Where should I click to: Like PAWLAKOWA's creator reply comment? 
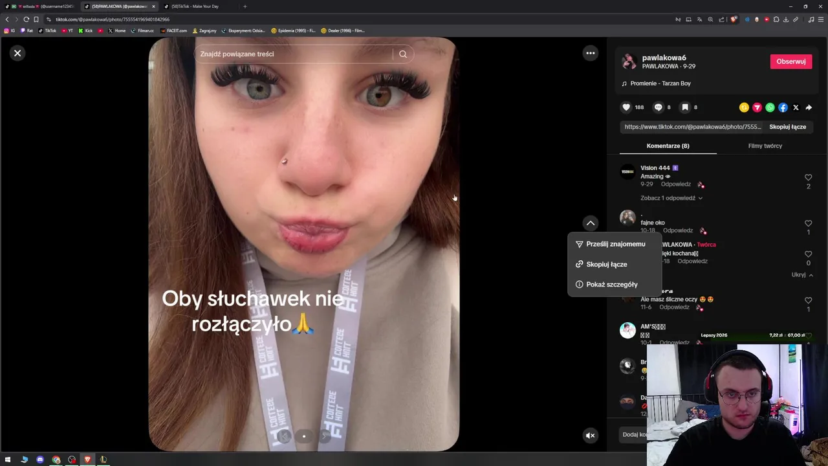[808, 254]
